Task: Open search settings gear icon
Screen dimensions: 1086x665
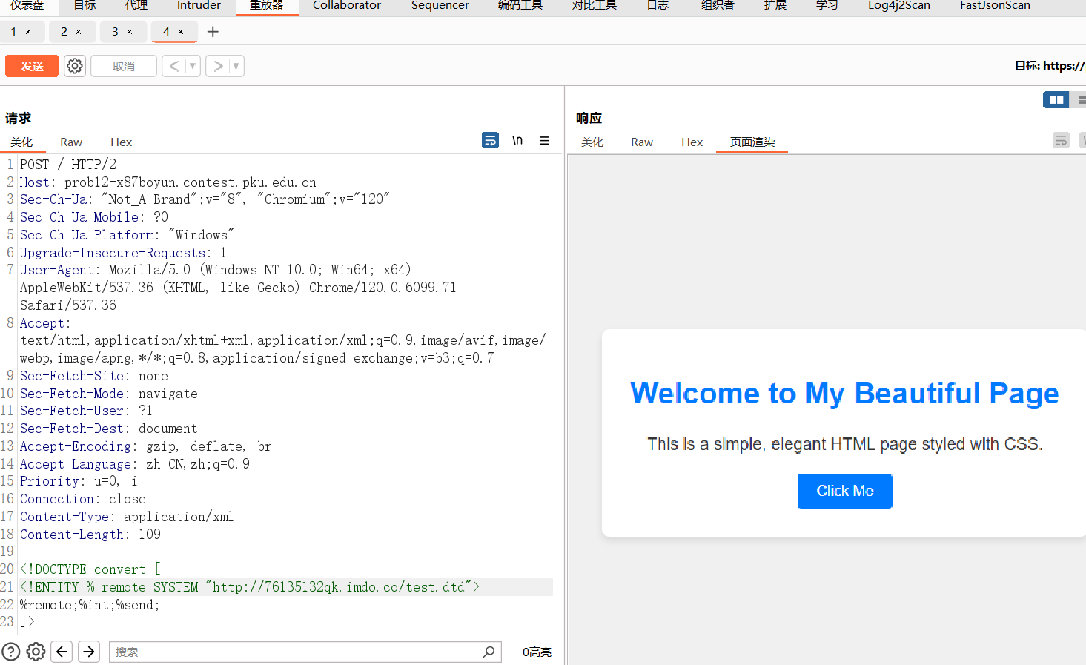Action: [x=36, y=652]
